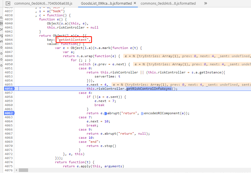Viewport: 251px width, 173px height.
Task: Remove the breakpoint on line 4062
Action: coord(9,113)
